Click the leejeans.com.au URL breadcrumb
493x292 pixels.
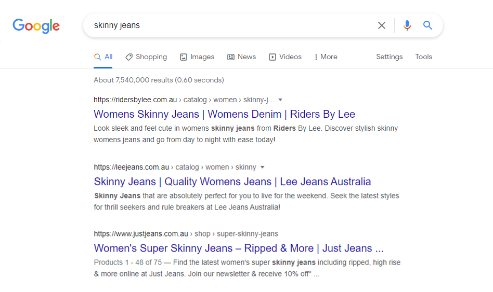coord(175,167)
